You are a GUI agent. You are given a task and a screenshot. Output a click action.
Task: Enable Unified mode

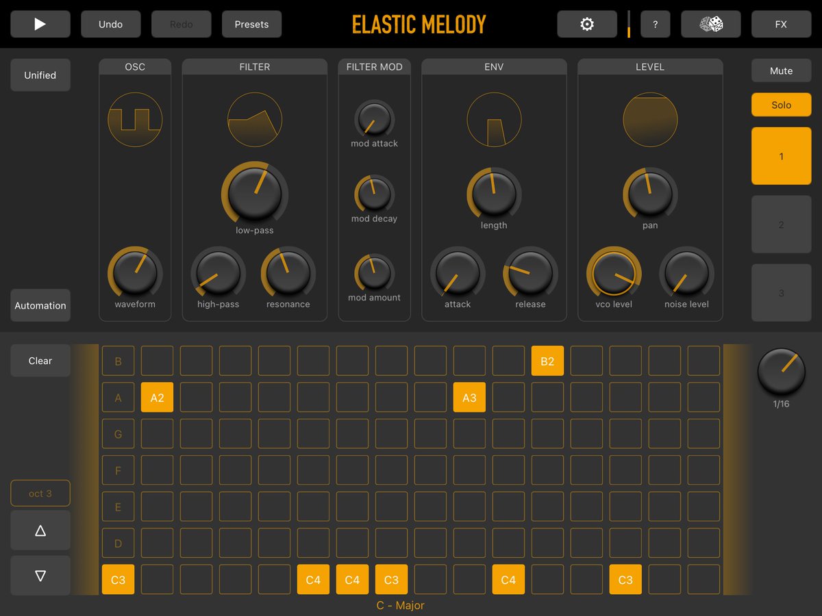coord(40,75)
